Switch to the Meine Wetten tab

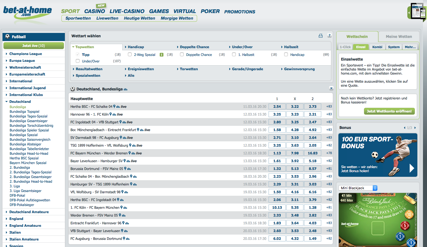click(x=399, y=37)
